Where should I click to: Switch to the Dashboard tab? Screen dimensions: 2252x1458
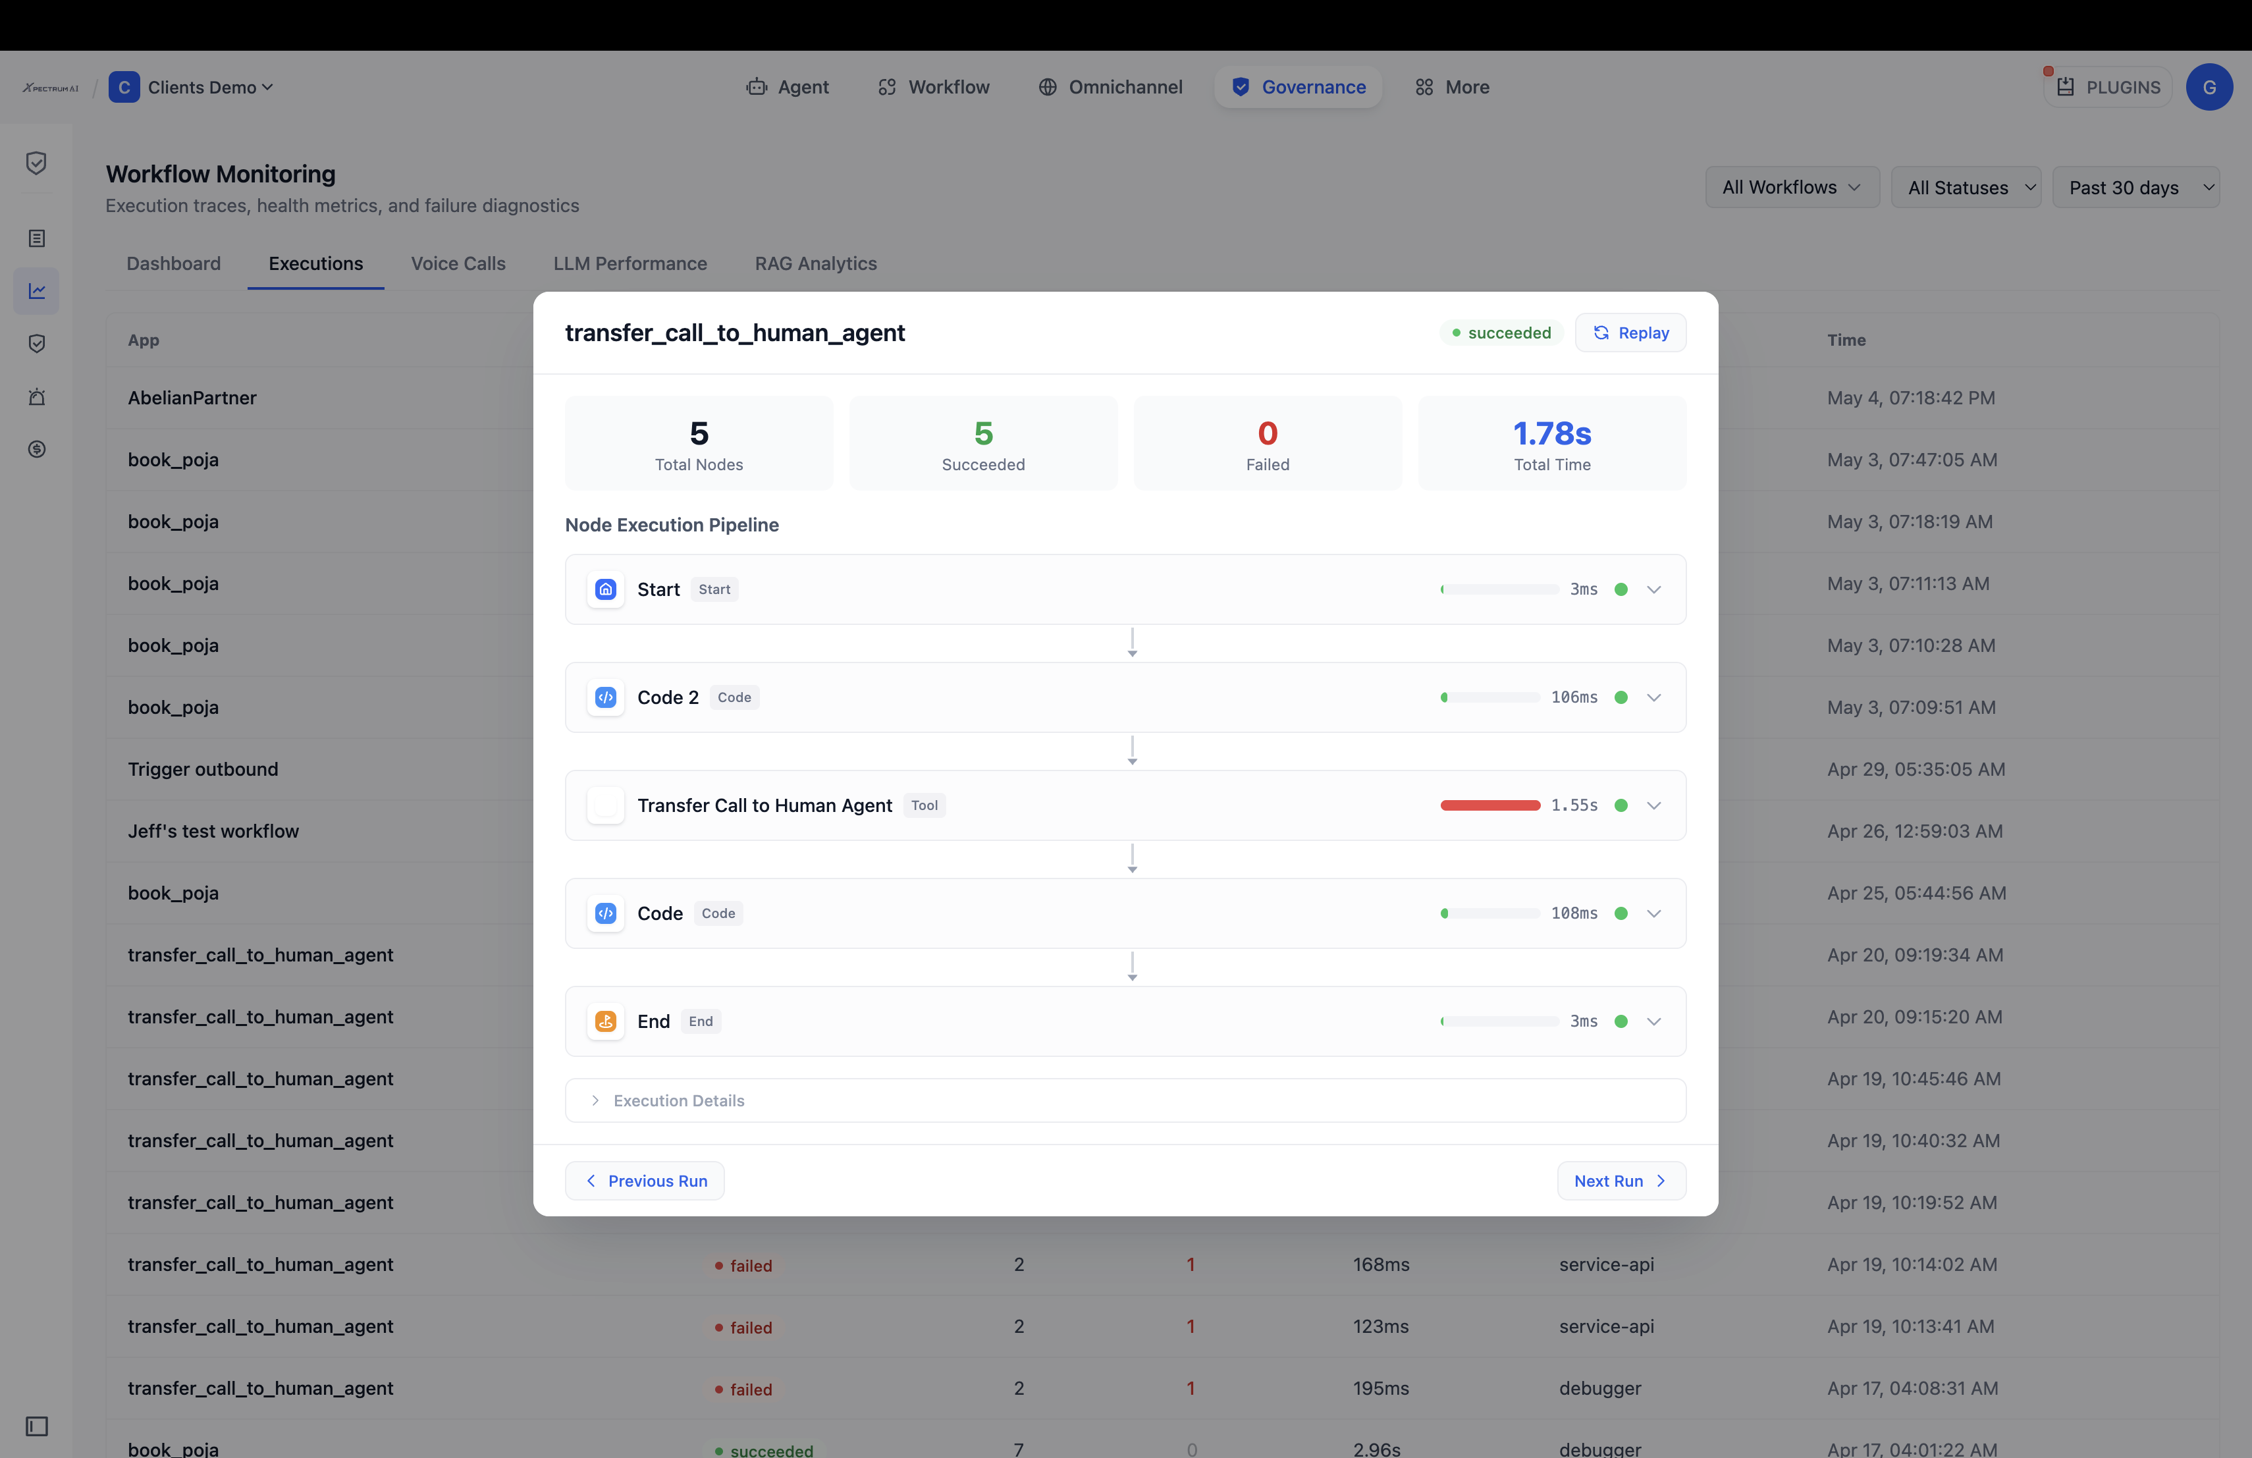coord(173,263)
